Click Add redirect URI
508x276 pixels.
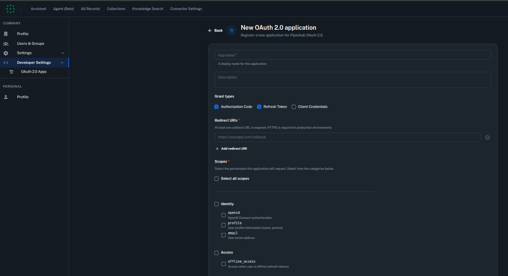pos(231,148)
